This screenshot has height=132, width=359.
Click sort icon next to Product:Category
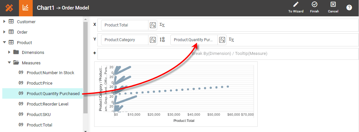pos(162,40)
